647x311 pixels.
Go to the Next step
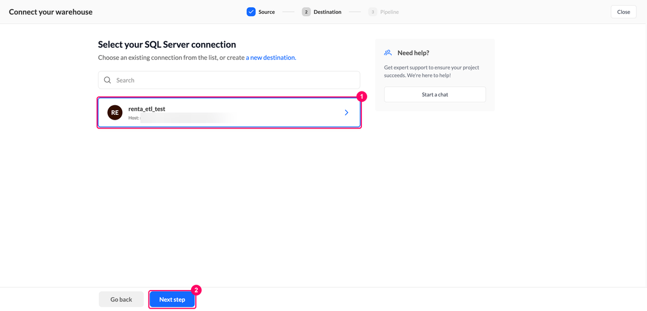click(x=172, y=300)
